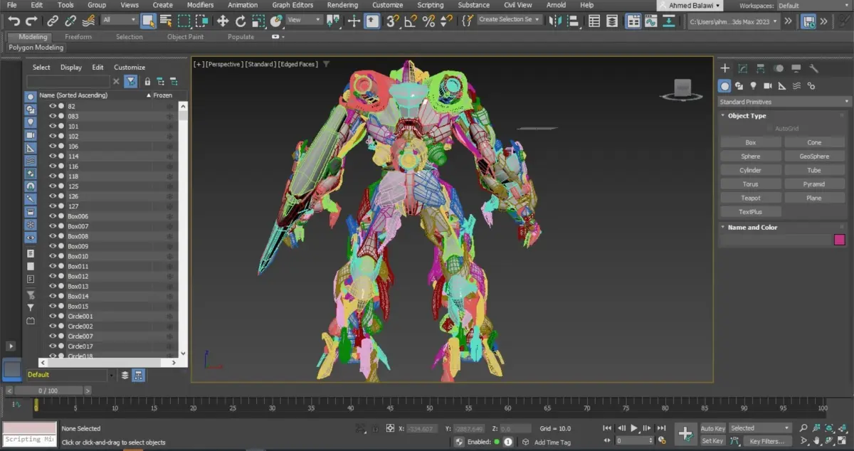Toggle the Auto Key animation mode
854x451 pixels.
(x=712, y=428)
